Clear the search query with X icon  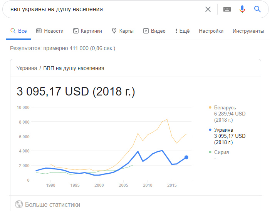click(x=208, y=9)
